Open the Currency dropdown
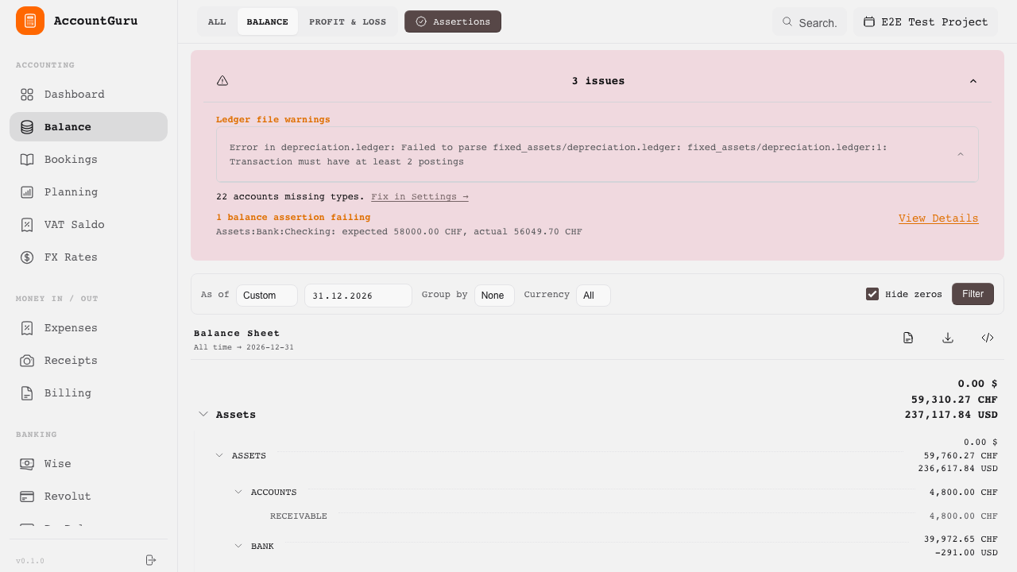Screen dimensions: 1017x572 (x=593, y=296)
